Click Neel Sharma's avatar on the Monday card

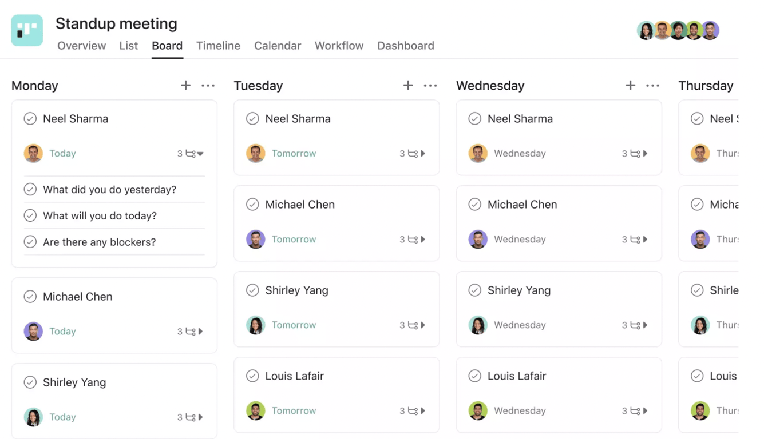point(33,153)
